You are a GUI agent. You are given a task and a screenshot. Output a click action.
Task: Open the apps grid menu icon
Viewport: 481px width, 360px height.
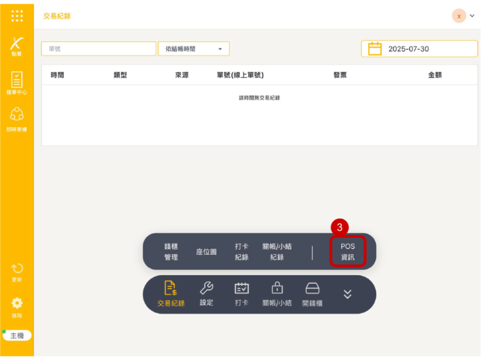(x=17, y=16)
